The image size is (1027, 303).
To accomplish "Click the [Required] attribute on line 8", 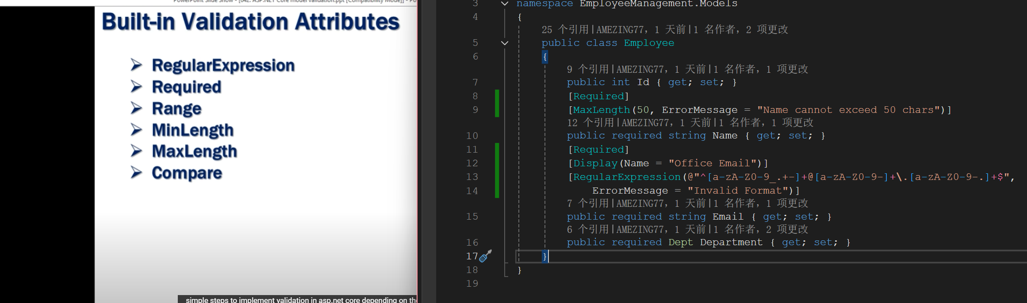I will tap(598, 96).
